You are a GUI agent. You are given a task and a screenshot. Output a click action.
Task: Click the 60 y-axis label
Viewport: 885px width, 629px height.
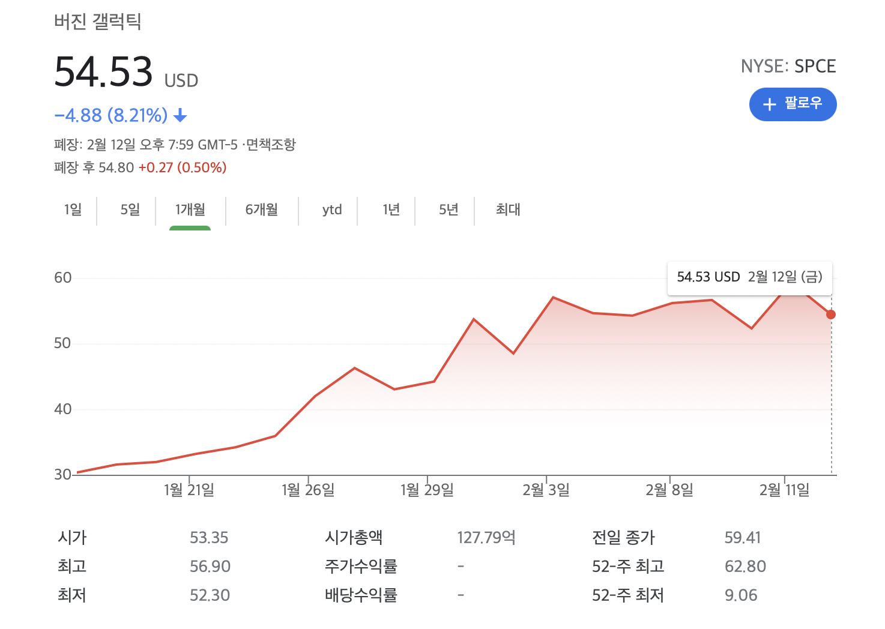pos(62,278)
